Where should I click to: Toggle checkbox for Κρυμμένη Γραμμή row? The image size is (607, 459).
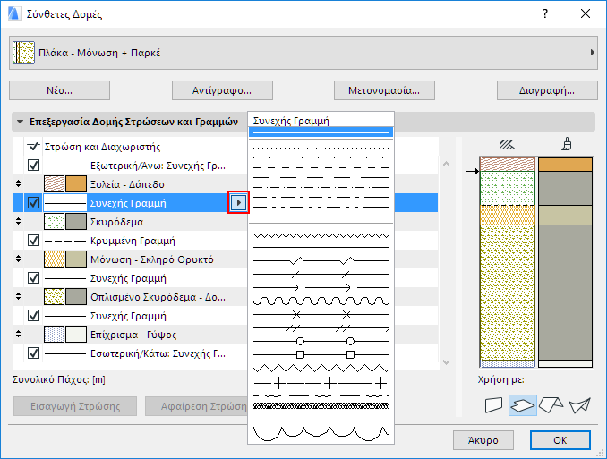34,241
